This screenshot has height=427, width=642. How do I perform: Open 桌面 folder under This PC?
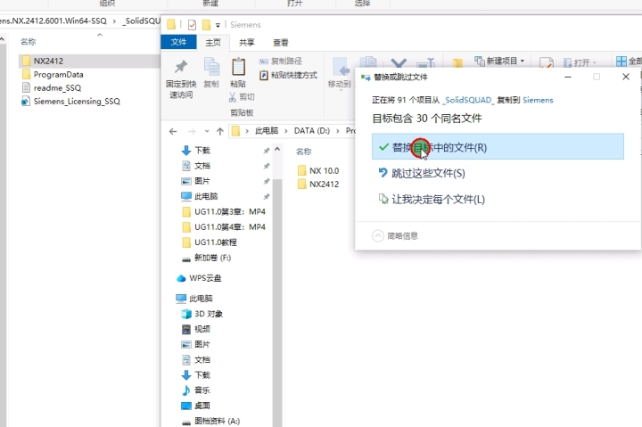[196, 406]
